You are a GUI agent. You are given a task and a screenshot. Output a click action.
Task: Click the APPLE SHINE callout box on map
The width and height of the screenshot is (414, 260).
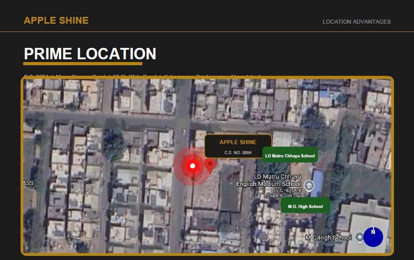point(238,146)
